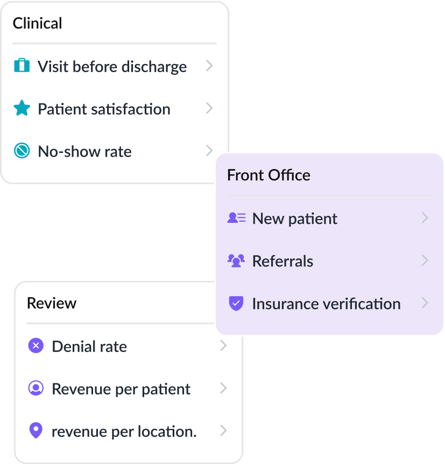Click the New patient person-list icon

tap(236, 218)
